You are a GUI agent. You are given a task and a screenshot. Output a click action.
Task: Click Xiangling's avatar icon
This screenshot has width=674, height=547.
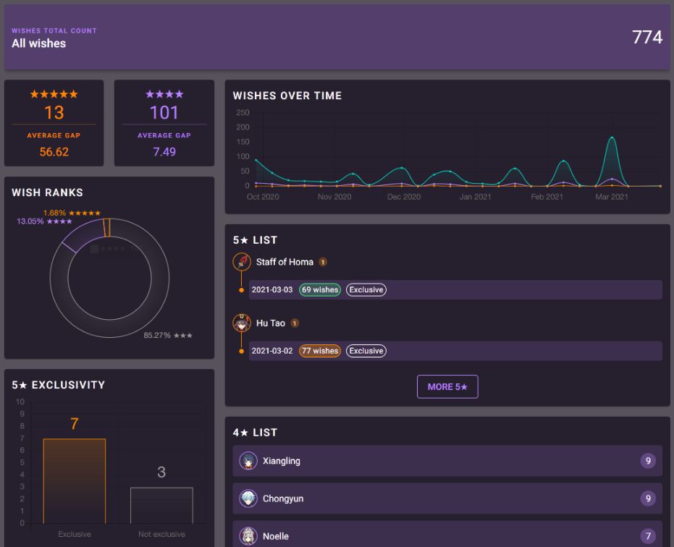[247, 461]
